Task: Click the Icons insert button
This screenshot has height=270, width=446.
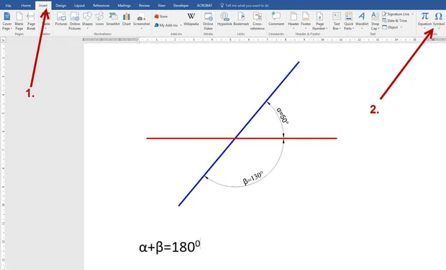Action: [x=99, y=19]
